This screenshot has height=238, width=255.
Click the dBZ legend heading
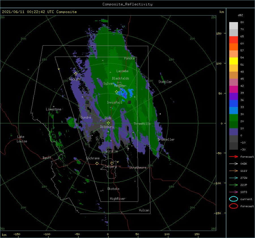[240, 15]
